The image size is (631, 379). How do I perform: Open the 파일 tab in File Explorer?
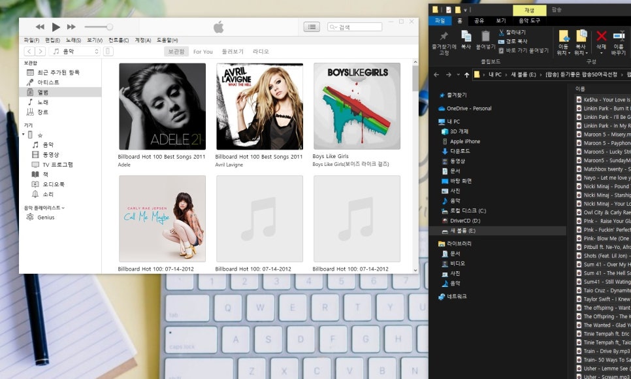point(440,20)
